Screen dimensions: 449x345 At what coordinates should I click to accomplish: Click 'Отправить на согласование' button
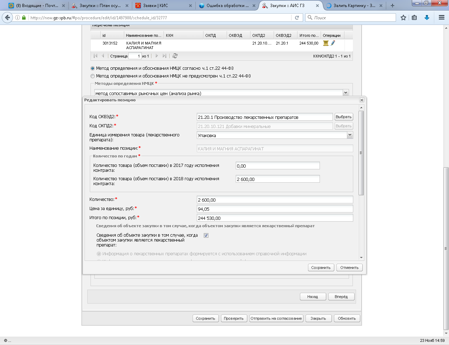click(x=276, y=318)
